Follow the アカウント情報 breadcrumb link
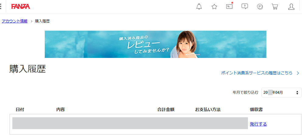Image resolution: width=302 pixels, height=135 pixels. click(x=15, y=21)
